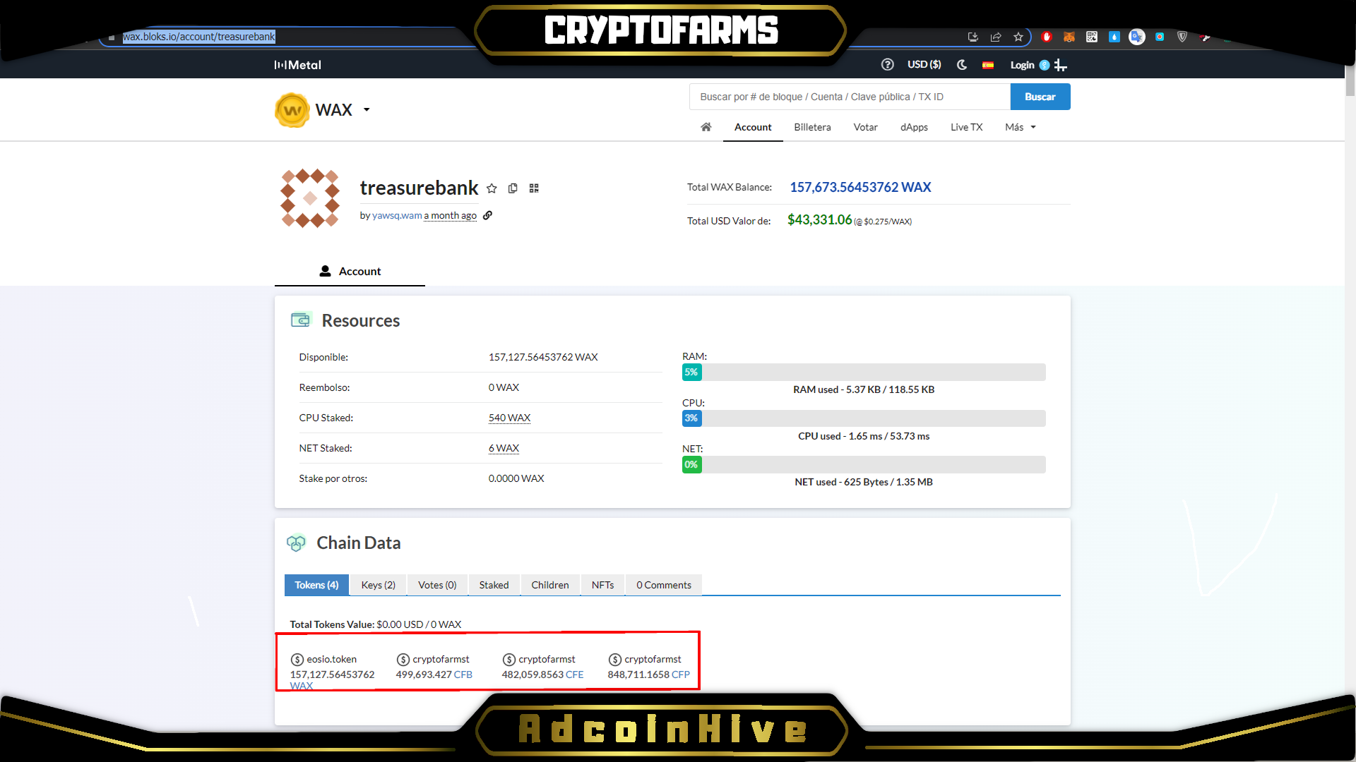Show the treasurebank QR code icon

tap(534, 188)
